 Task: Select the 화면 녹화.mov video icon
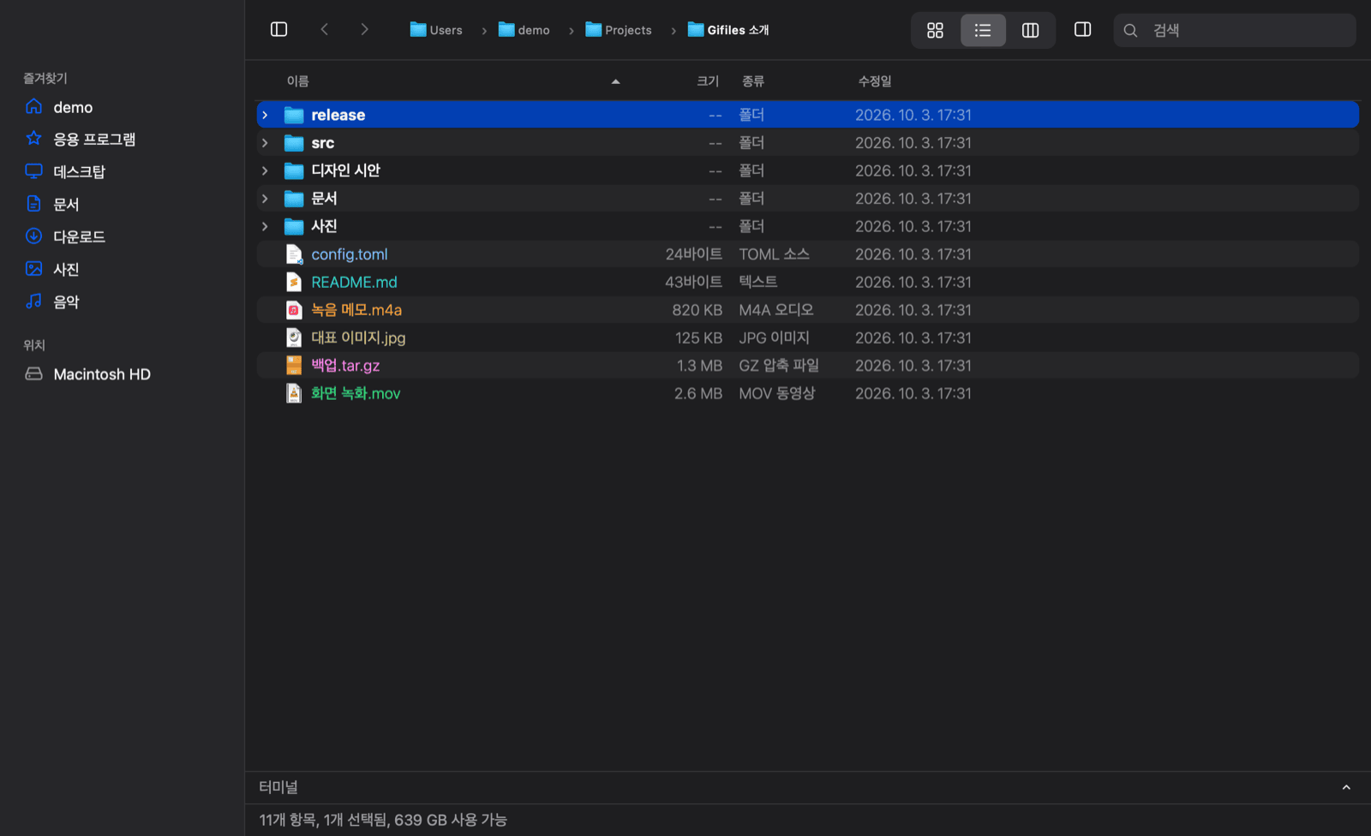click(294, 393)
